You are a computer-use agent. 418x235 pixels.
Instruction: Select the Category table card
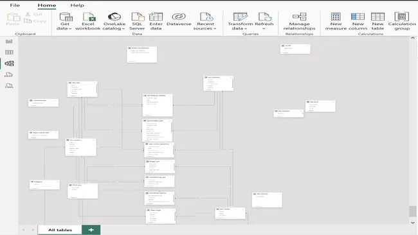pyautogui.click(x=44, y=185)
